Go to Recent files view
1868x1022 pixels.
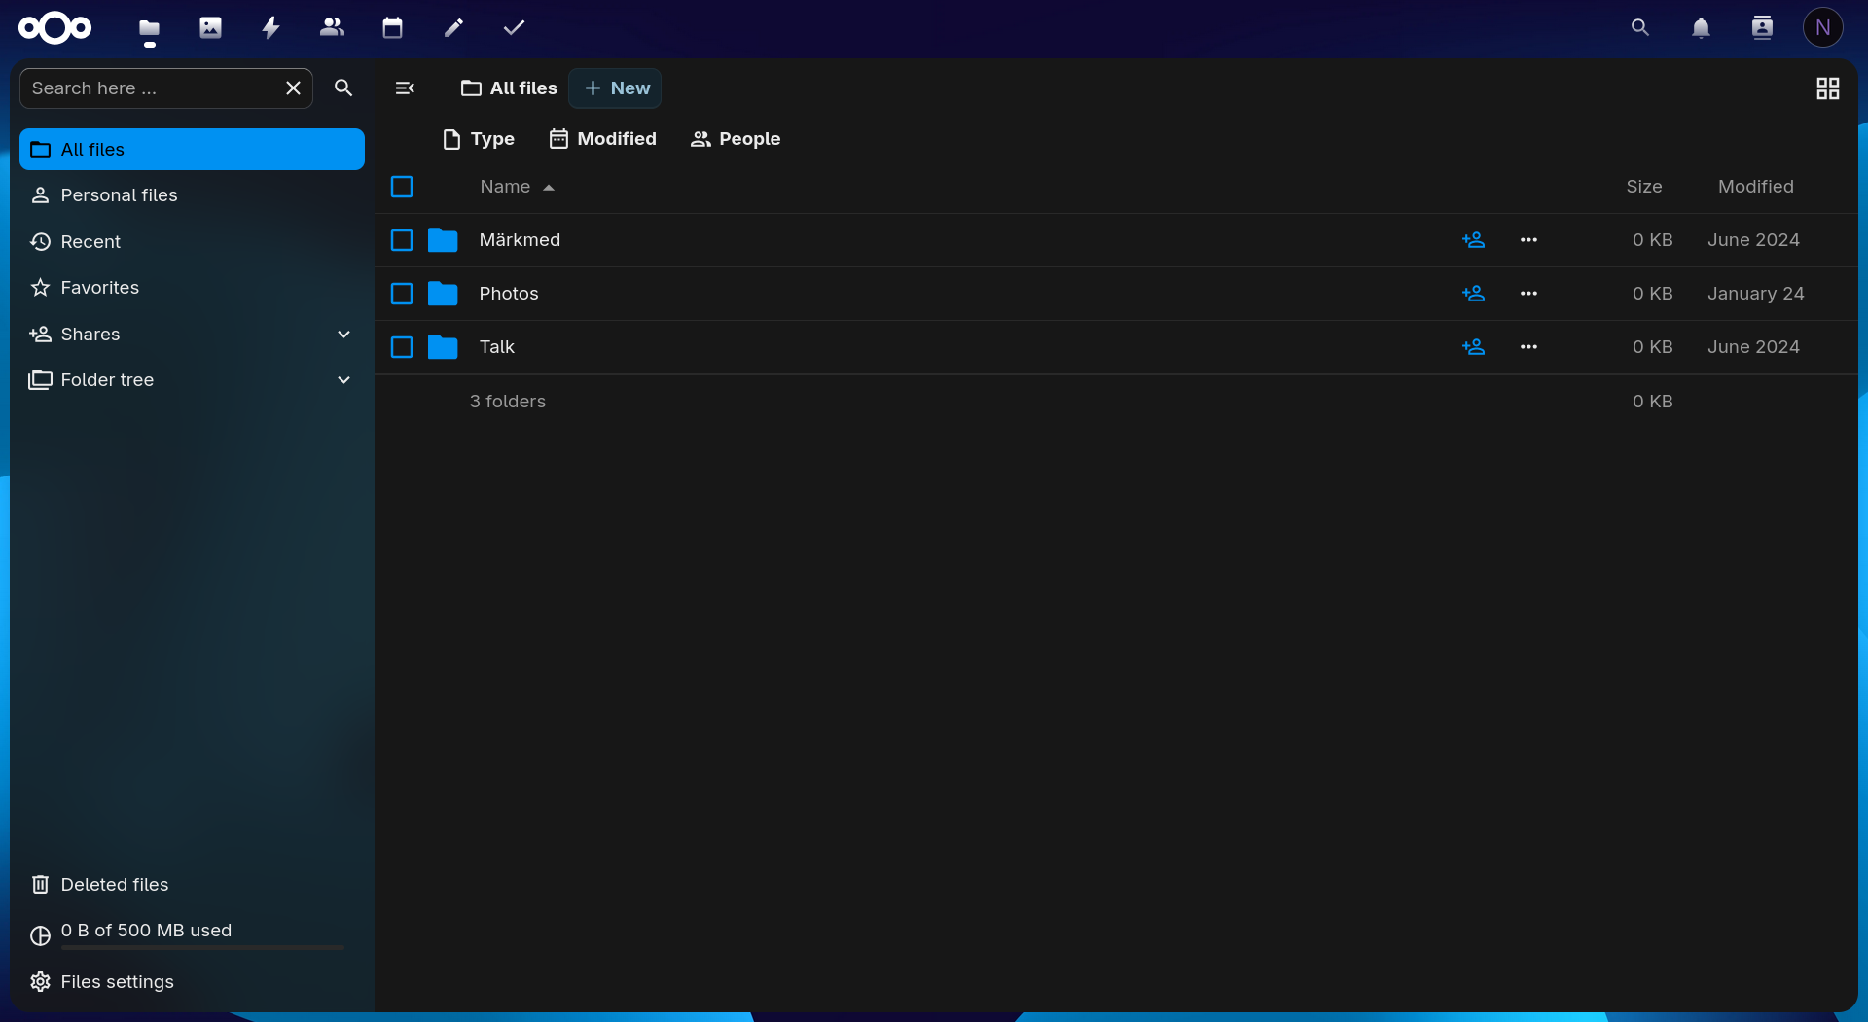tap(90, 242)
